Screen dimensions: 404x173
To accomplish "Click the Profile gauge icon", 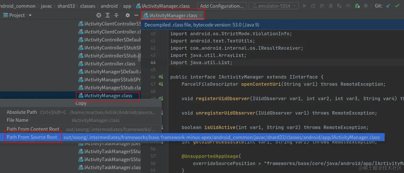I will [348, 6].
